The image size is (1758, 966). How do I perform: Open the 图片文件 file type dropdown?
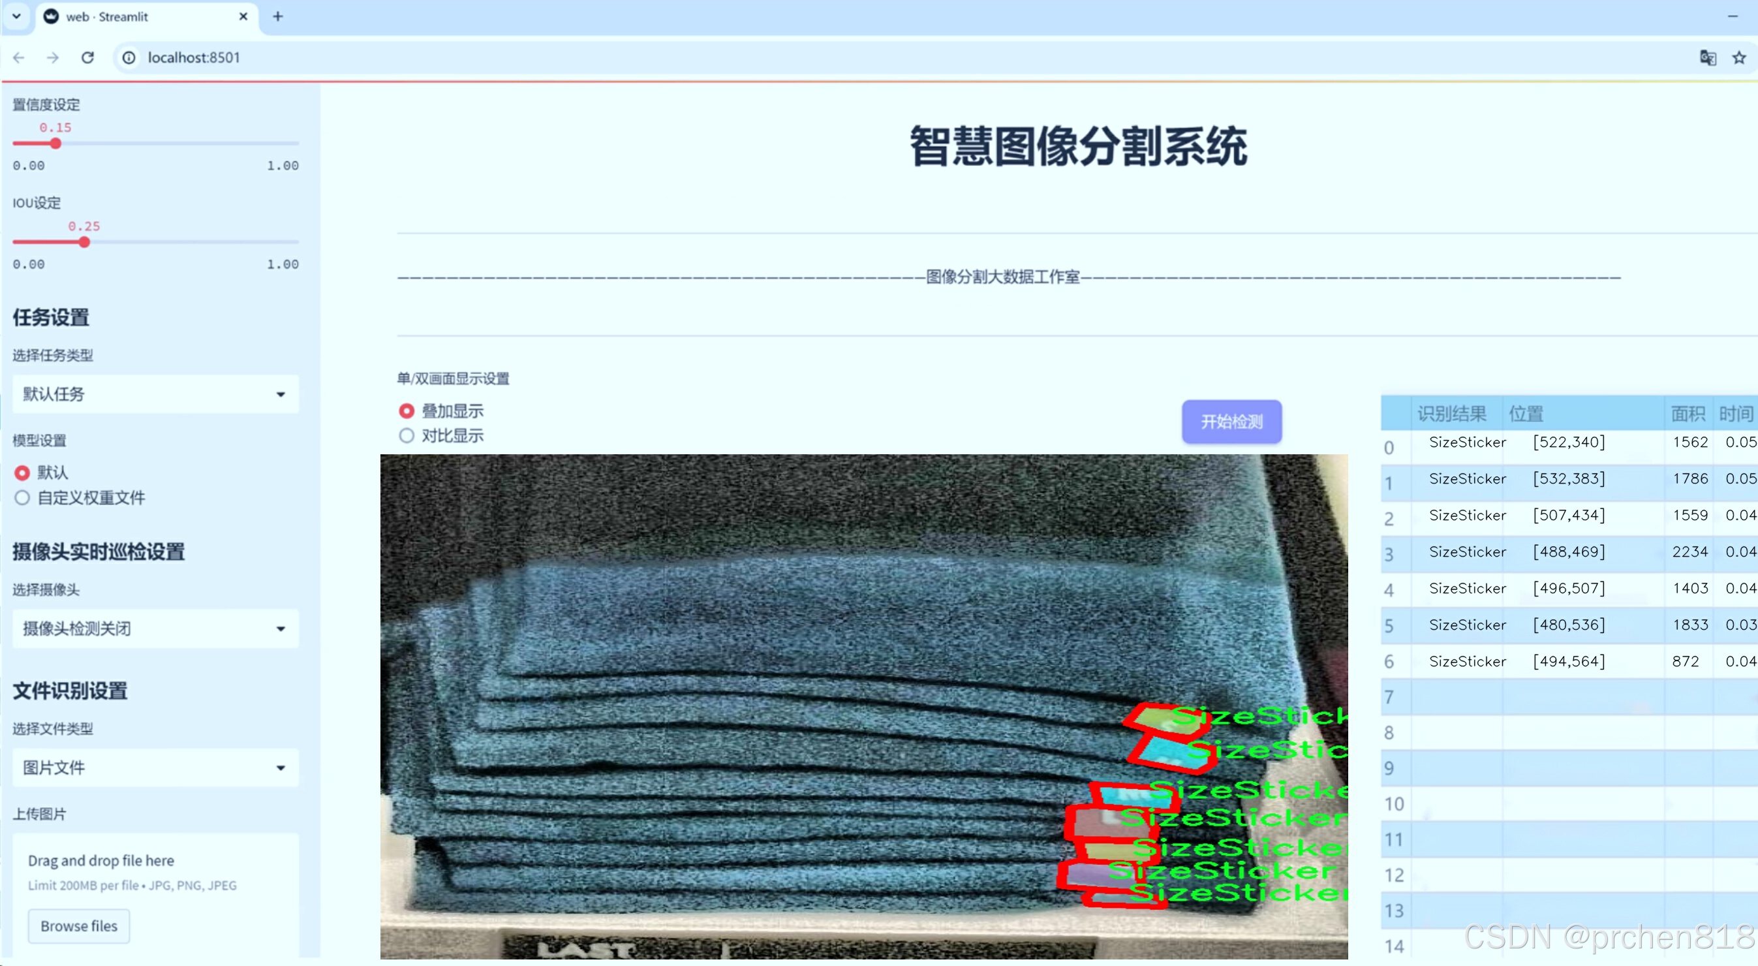coord(155,768)
